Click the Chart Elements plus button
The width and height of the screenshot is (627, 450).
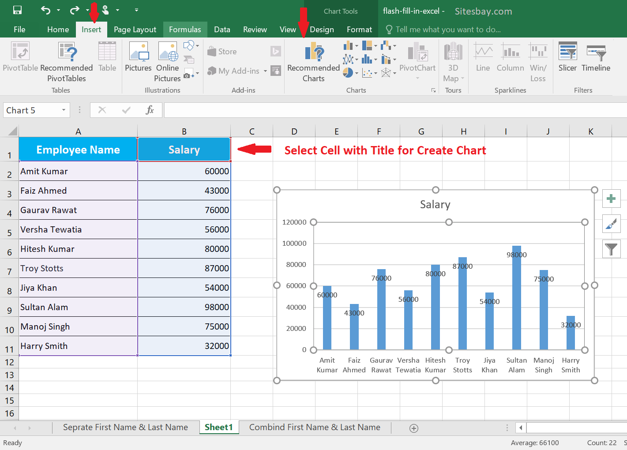[611, 199]
